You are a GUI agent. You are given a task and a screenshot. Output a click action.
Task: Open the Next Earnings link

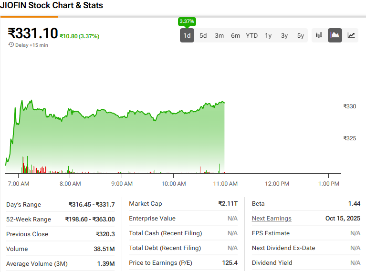point(272,218)
